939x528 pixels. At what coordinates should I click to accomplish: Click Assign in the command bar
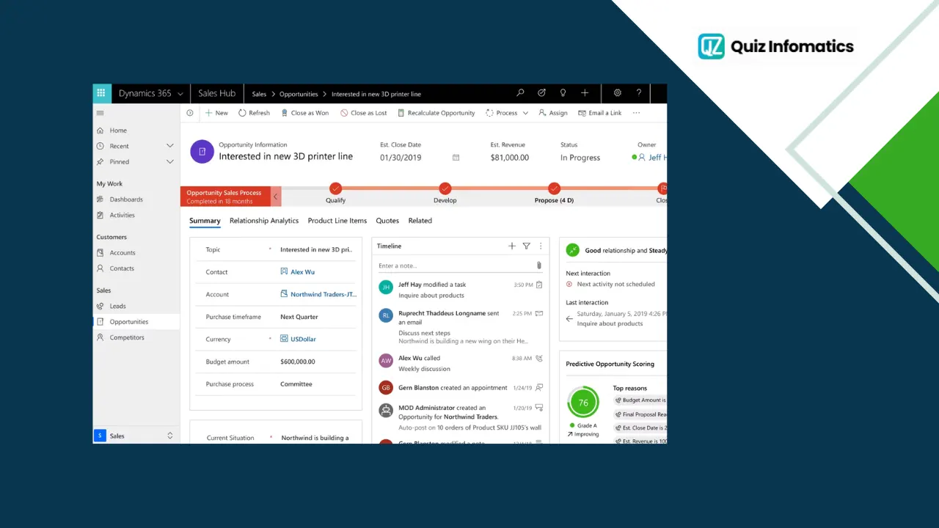point(553,113)
